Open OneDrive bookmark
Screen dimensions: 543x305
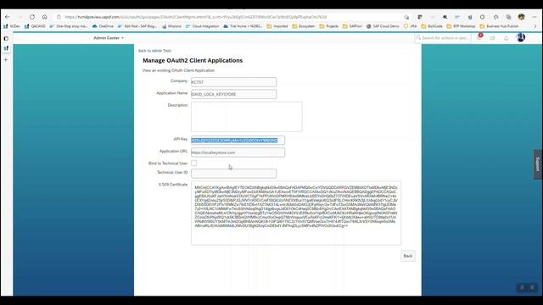pyautogui.click(x=103, y=26)
